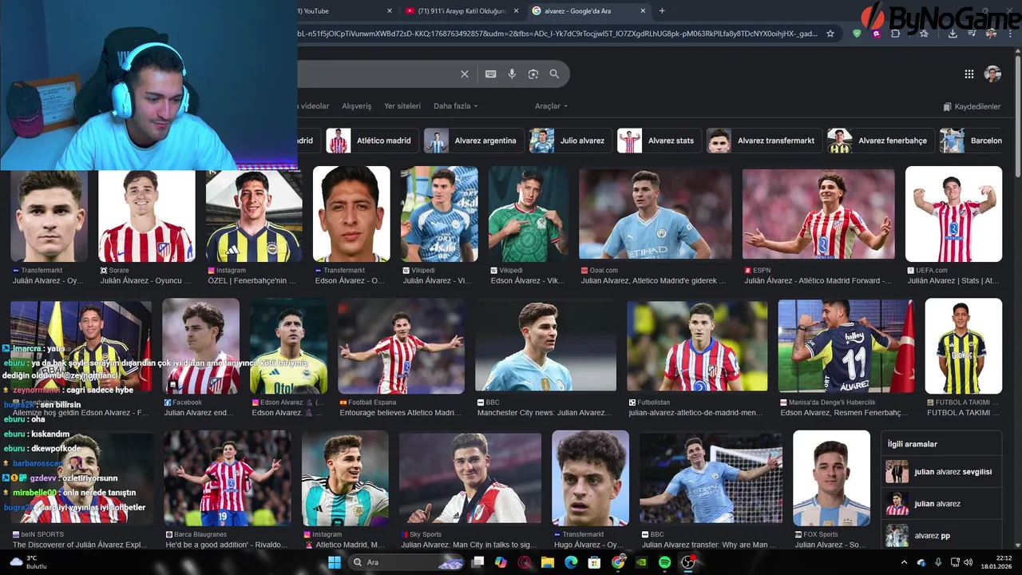Open Transfermarkt Edson Álvarez portrait image
This screenshot has width=1022, height=575.
351,214
